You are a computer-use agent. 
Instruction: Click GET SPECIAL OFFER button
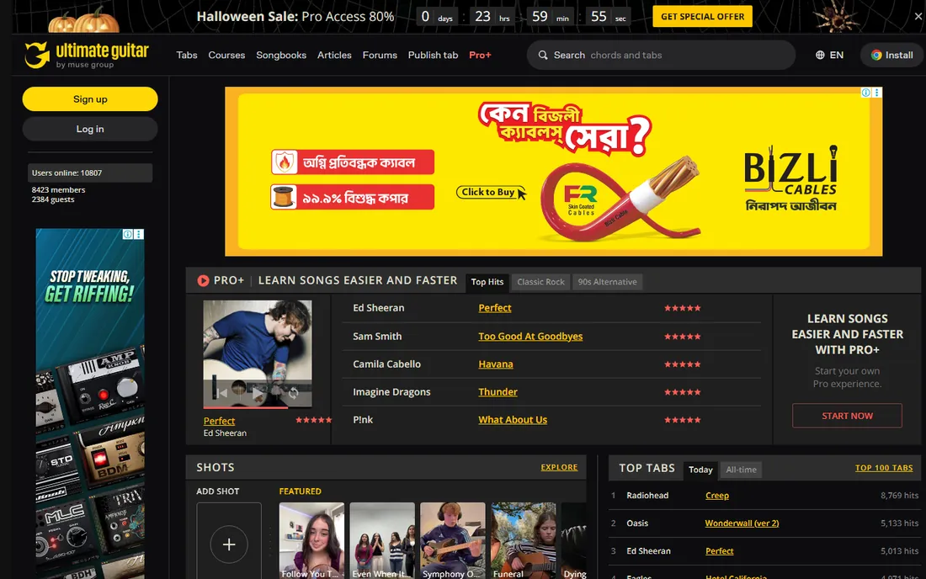pos(703,17)
